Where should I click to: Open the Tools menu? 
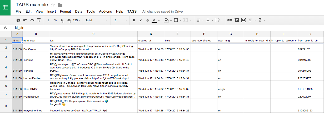(x=91, y=11)
